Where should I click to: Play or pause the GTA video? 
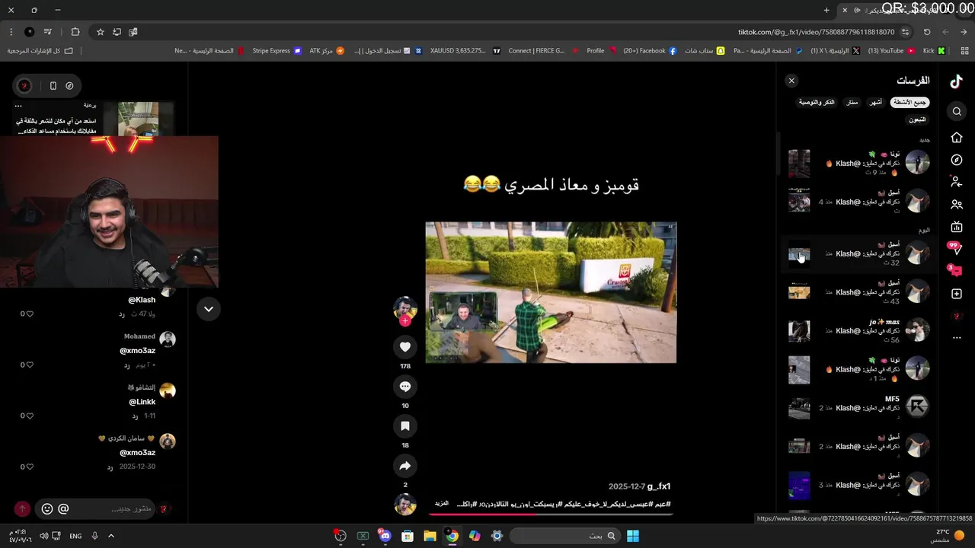click(551, 292)
